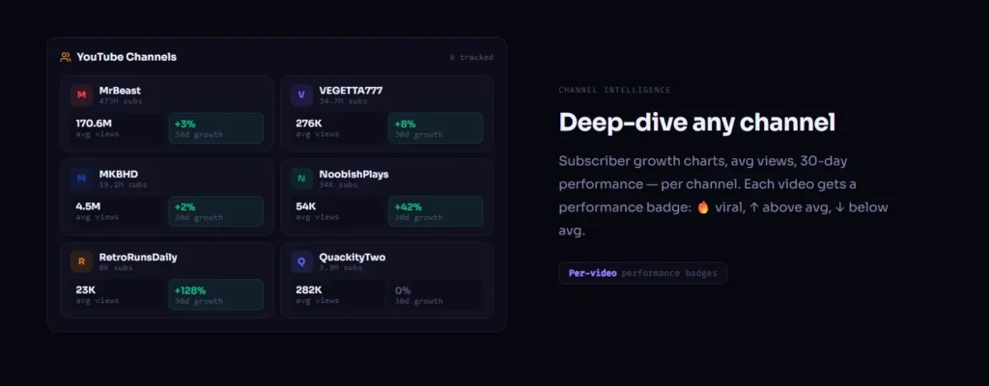
Task: Click the 23K avg views value
Action: point(86,290)
